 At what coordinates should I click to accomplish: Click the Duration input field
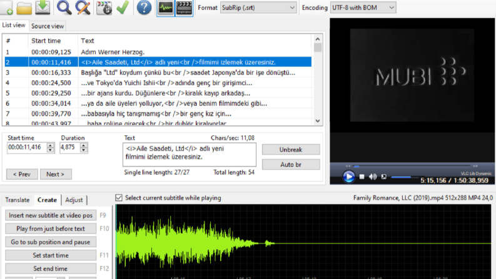point(70,148)
